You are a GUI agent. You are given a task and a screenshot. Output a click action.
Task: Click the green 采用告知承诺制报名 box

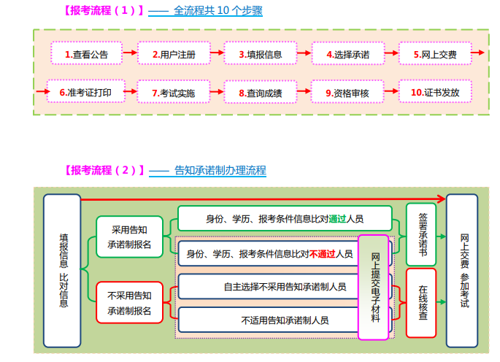click(x=129, y=236)
